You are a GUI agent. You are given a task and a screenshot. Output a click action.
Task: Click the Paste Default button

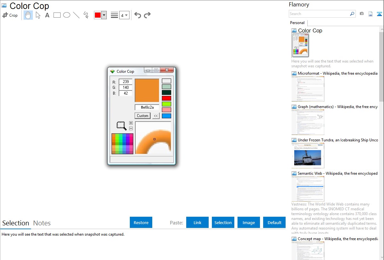[274, 222]
